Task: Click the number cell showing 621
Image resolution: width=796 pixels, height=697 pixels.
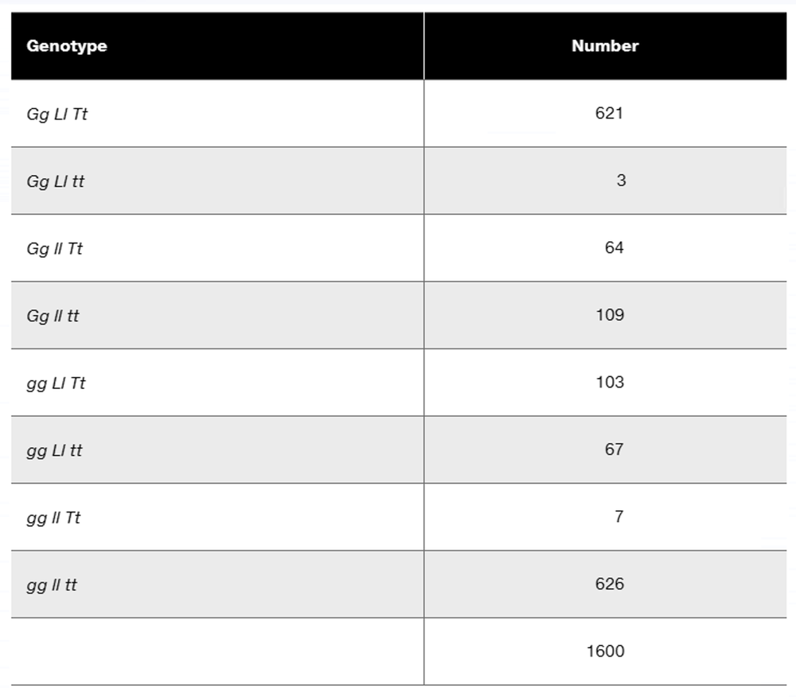Action: [x=609, y=113]
